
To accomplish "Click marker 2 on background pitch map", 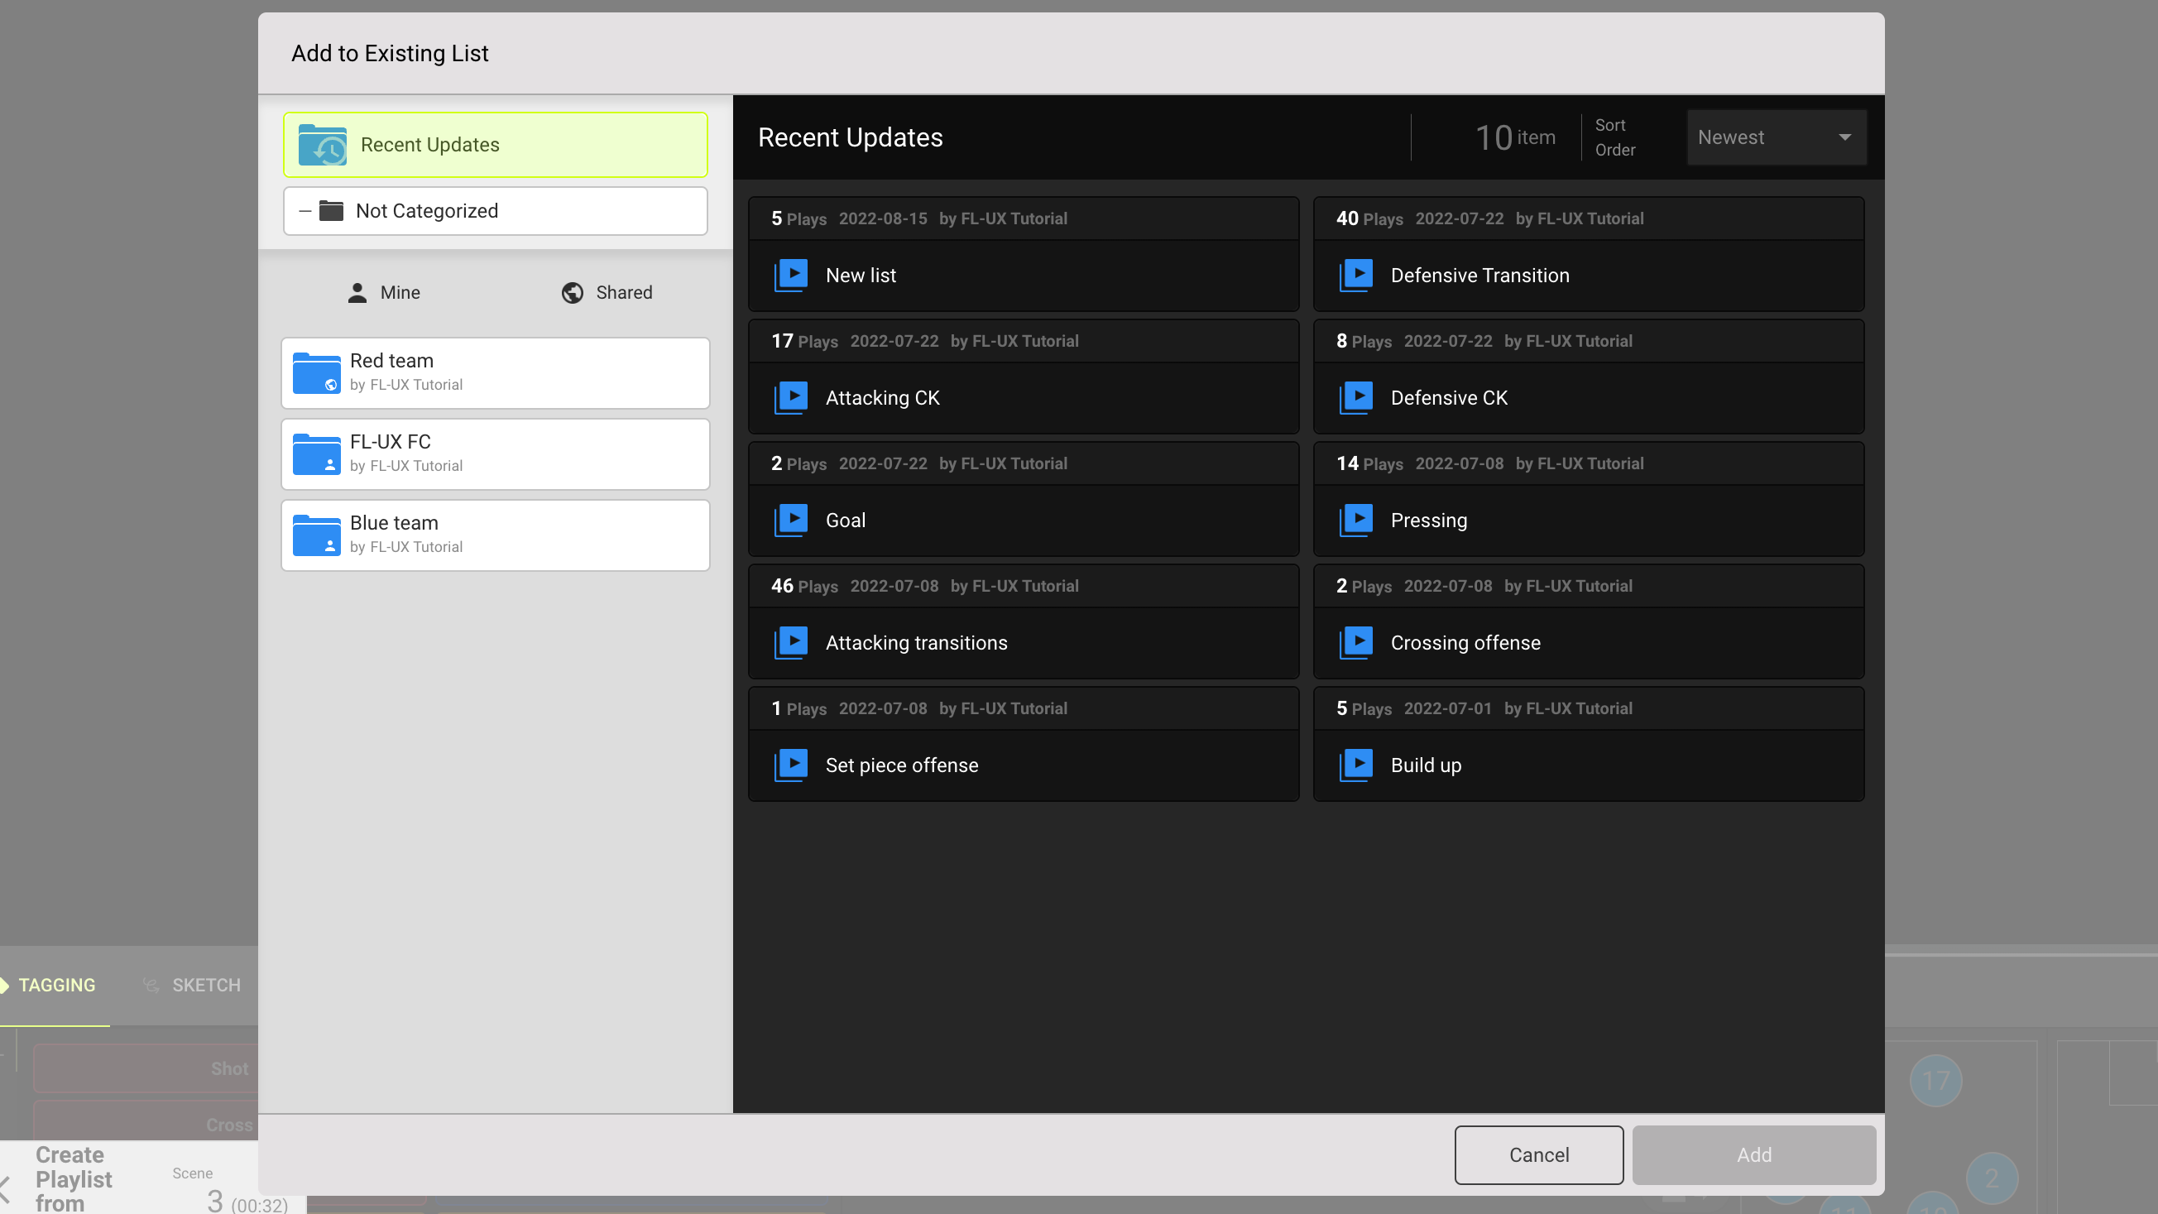I will click(1992, 1178).
